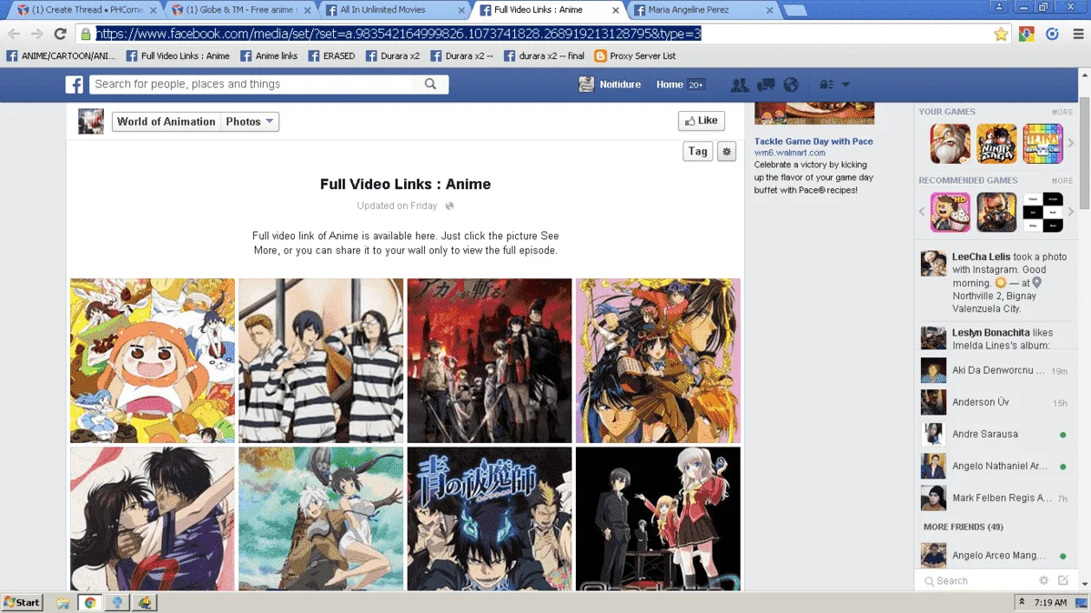Click the search magnifier icon
Viewport: 1091px width, 613px height.
(430, 85)
